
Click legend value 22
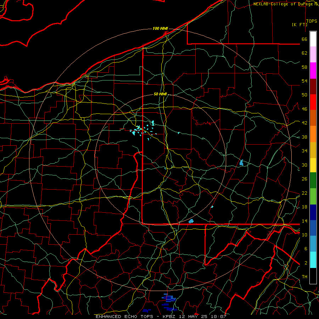(x=304, y=193)
